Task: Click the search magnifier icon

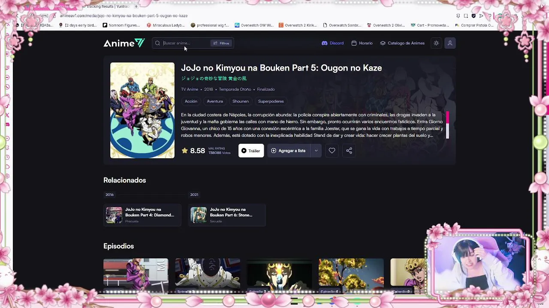Action: coord(157,43)
